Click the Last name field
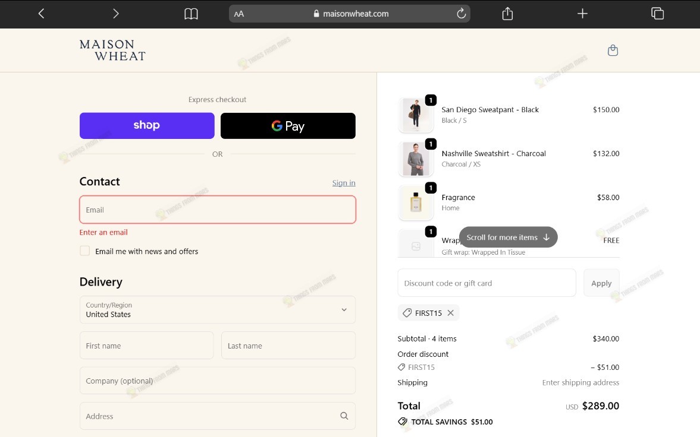The width and height of the screenshot is (700, 437). pos(288,346)
